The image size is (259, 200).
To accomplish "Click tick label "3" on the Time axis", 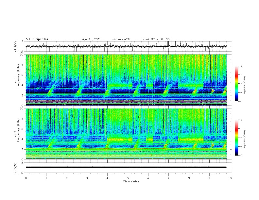I will point(87,178).
